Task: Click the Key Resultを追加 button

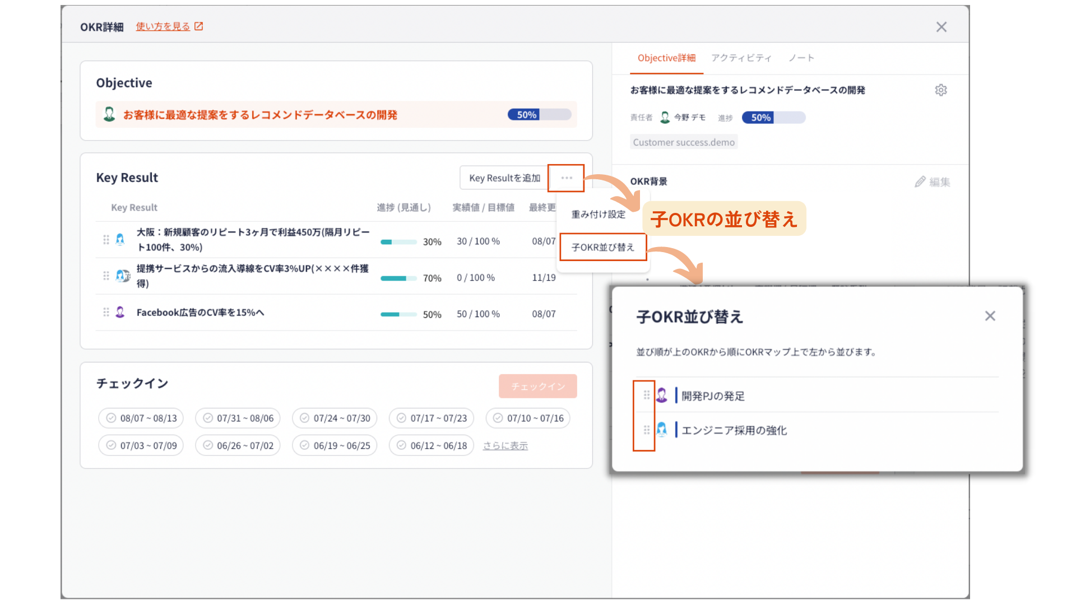Action: pyautogui.click(x=504, y=178)
